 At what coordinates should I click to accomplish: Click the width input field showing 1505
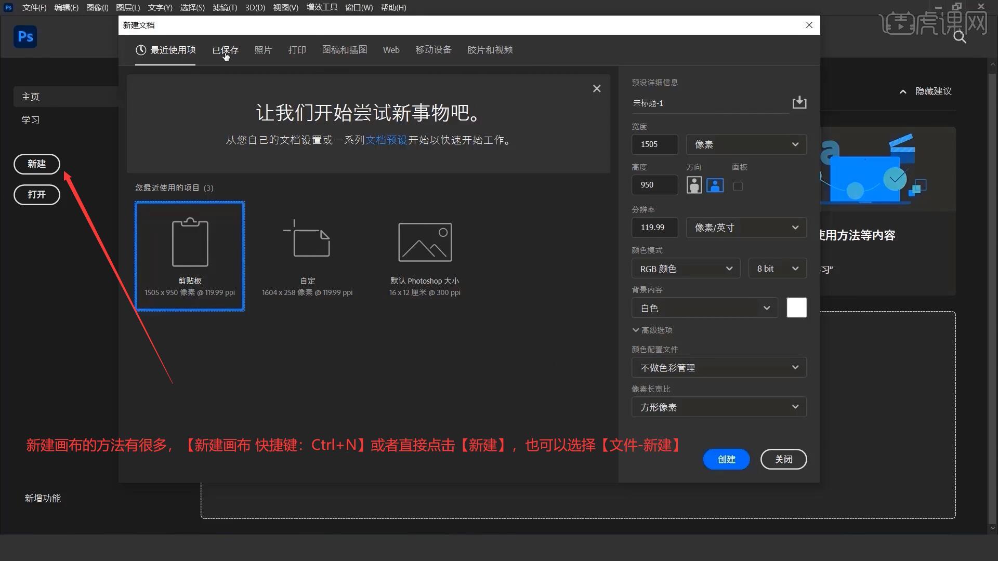coord(654,144)
